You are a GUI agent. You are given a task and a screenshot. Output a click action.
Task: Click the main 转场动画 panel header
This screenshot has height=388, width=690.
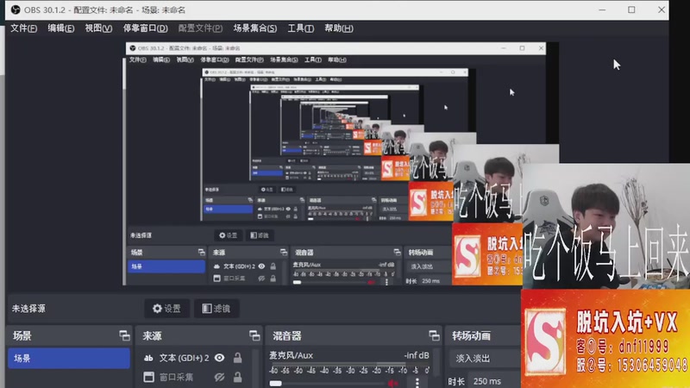pyautogui.click(x=471, y=335)
